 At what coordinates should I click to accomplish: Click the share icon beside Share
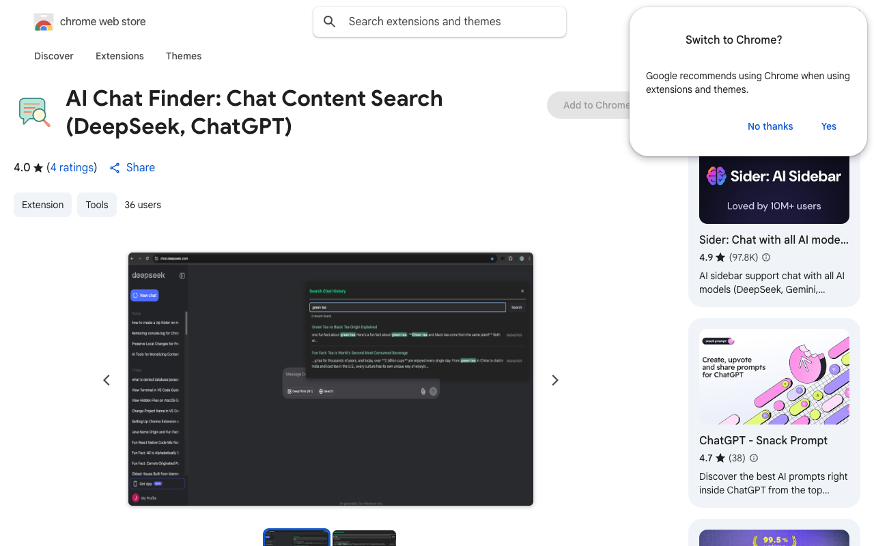[115, 168]
